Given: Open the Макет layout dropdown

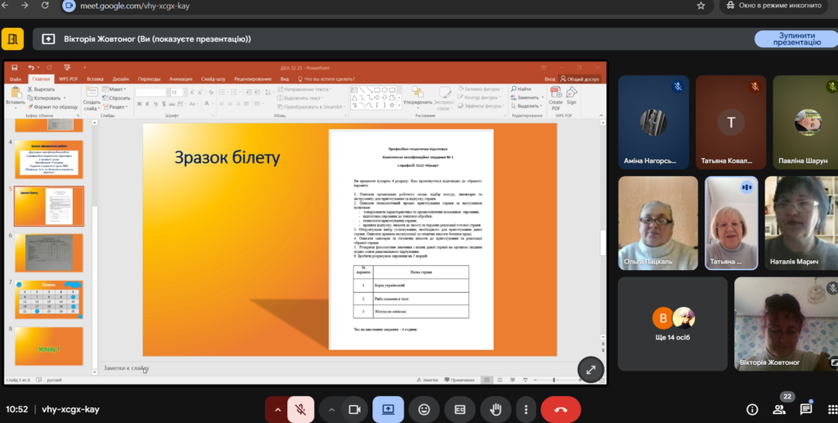Looking at the screenshot, I should [116, 88].
